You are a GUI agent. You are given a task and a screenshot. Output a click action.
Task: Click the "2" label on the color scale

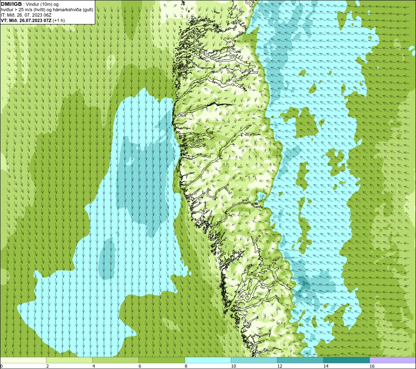coord(47,367)
